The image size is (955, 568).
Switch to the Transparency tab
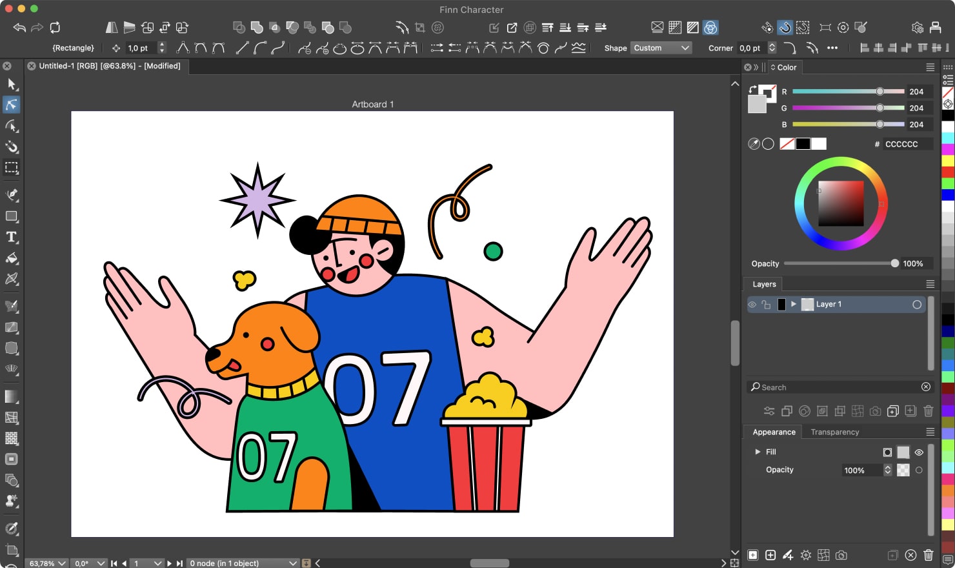(x=834, y=432)
